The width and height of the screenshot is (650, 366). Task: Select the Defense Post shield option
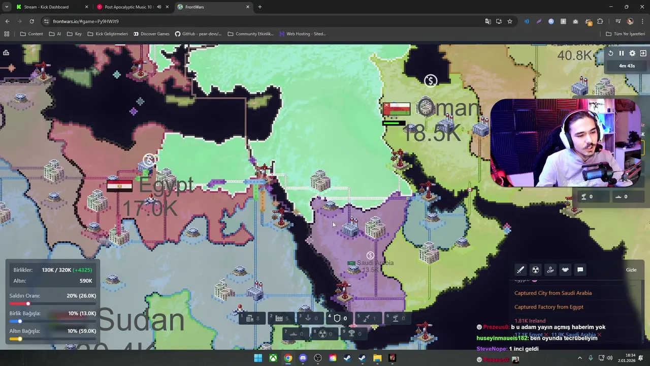[339, 318]
